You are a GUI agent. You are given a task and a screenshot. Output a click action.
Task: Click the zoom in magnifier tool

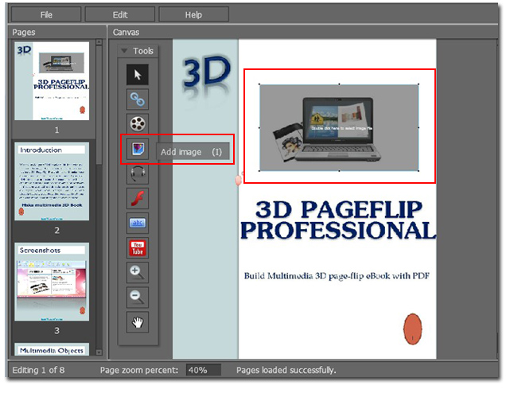click(138, 273)
